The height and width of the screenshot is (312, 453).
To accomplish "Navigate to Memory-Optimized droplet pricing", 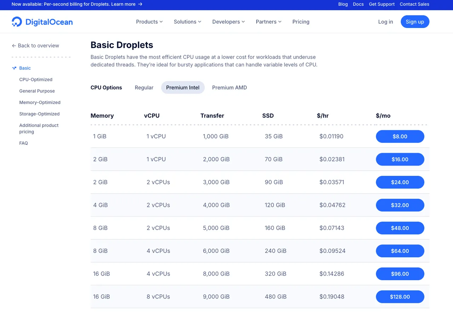I will coord(40,103).
